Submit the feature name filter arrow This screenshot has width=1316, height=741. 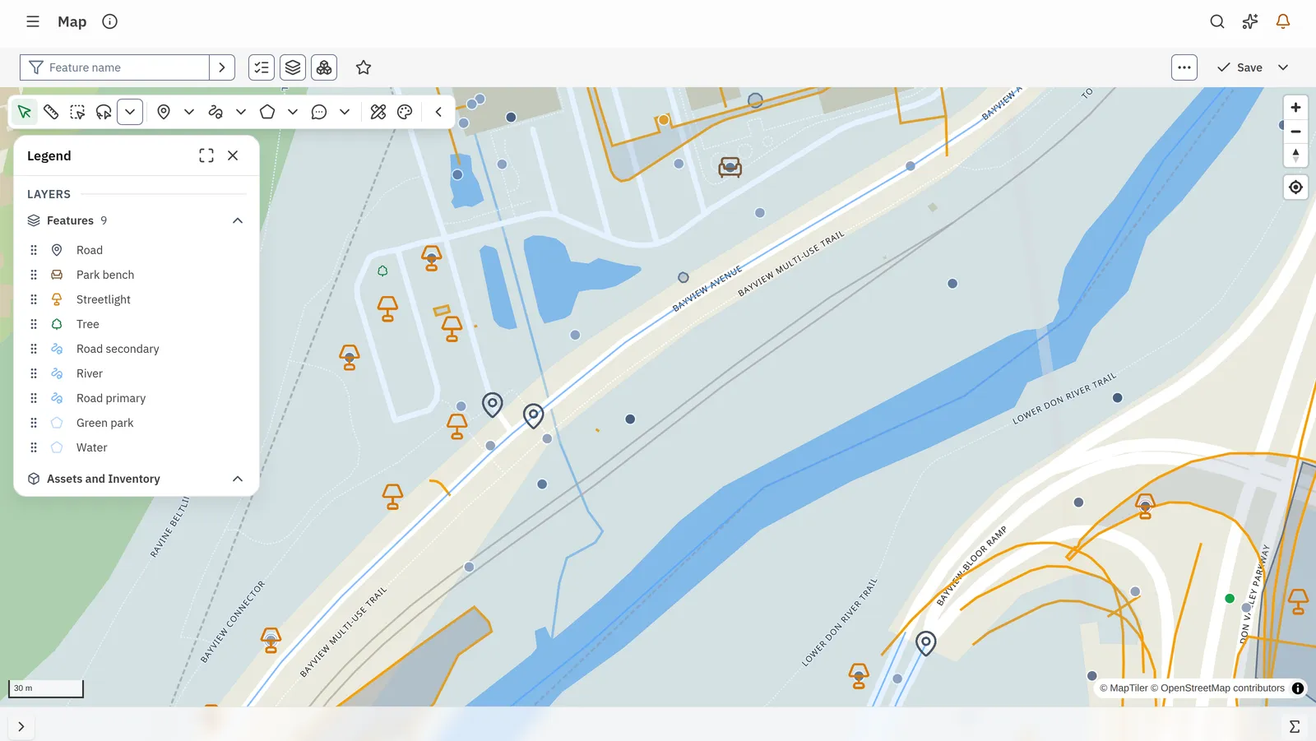pos(222,67)
